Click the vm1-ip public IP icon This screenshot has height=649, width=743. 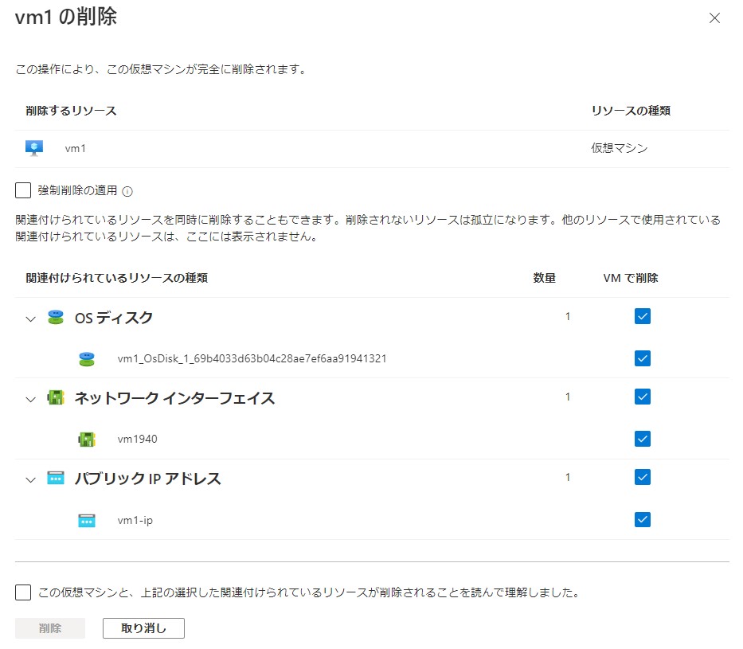[x=87, y=520]
